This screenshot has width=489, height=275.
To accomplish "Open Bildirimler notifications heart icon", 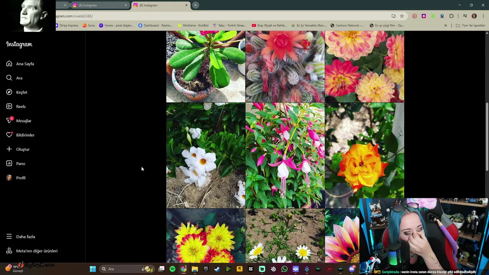I will pyautogui.click(x=9, y=135).
